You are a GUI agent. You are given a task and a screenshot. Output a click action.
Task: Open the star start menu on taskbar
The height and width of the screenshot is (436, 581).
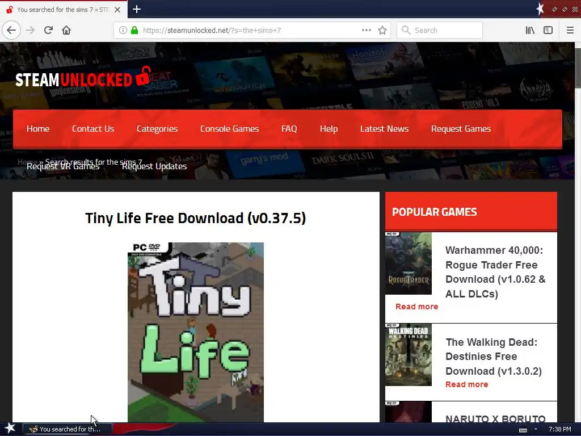[x=10, y=428]
